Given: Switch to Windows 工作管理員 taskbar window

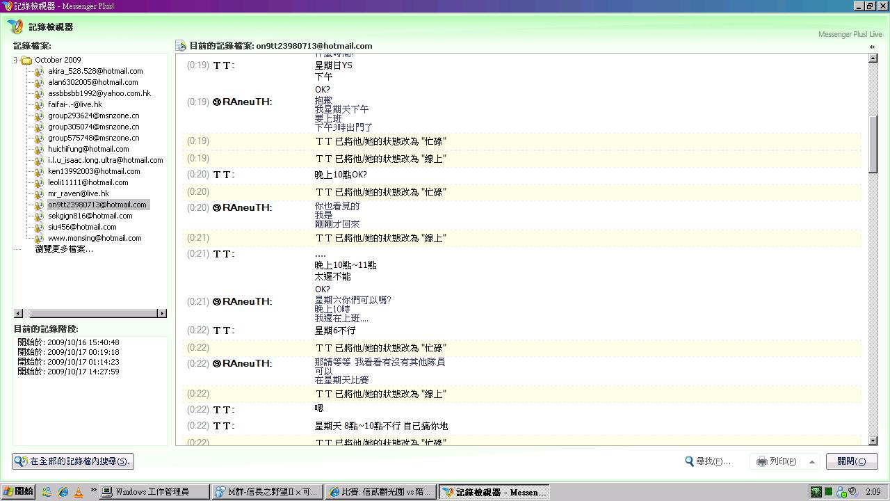Looking at the screenshot, I should [x=154, y=492].
